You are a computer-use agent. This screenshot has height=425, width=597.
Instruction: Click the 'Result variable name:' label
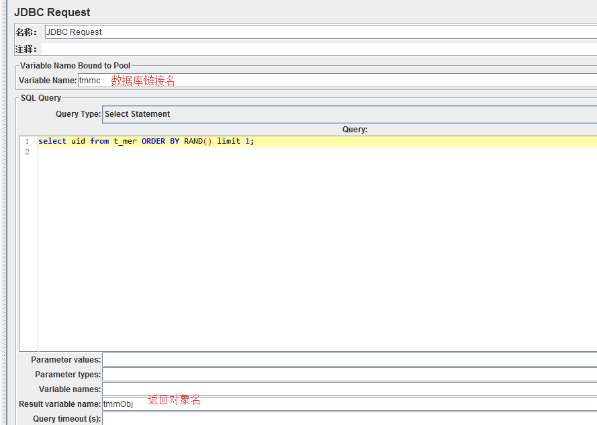(60, 404)
